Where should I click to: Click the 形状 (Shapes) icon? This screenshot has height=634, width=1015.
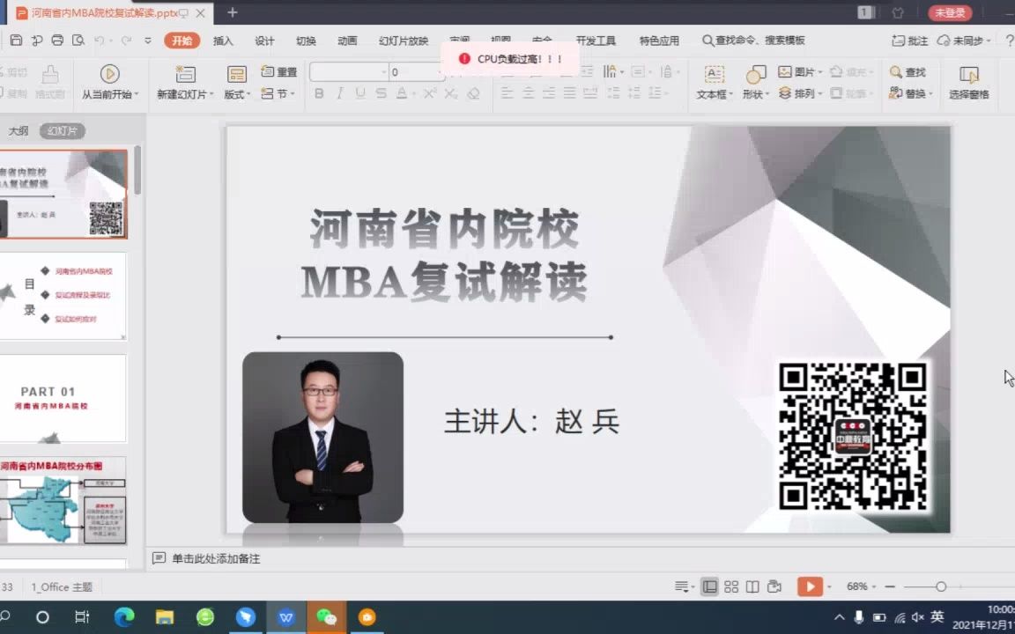coord(753,77)
